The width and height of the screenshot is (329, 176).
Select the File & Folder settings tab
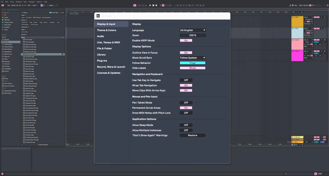pyautogui.click(x=111, y=48)
